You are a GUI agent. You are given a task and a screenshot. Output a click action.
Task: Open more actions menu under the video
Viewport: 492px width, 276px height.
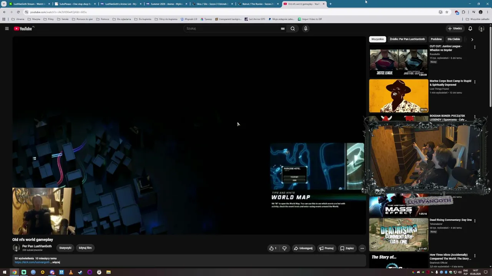point(362,248)
